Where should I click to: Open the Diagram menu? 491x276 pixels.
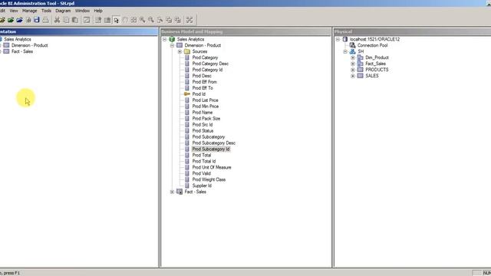[63, 11]
